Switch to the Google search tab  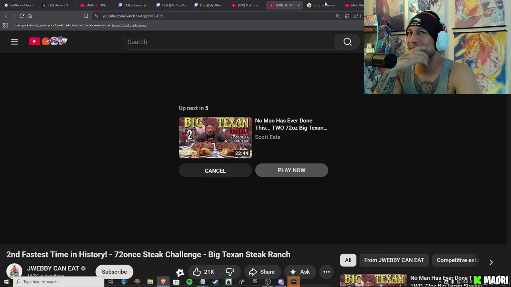click(x=322, y=5)
